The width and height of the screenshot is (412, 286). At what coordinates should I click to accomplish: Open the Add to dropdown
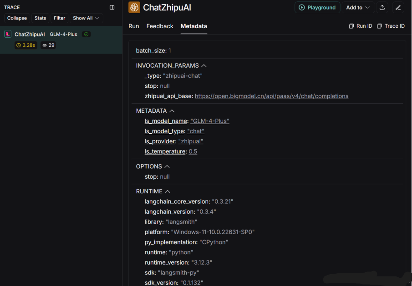pyautogui.click(x=358, y=7)
